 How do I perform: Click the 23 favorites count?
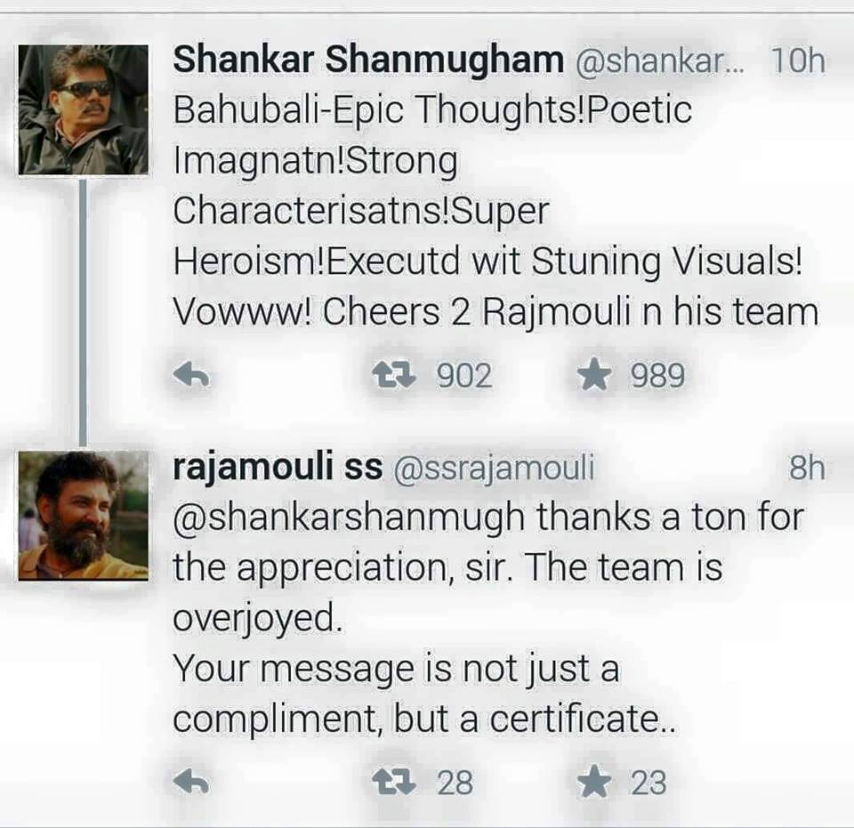pos(649,783)
